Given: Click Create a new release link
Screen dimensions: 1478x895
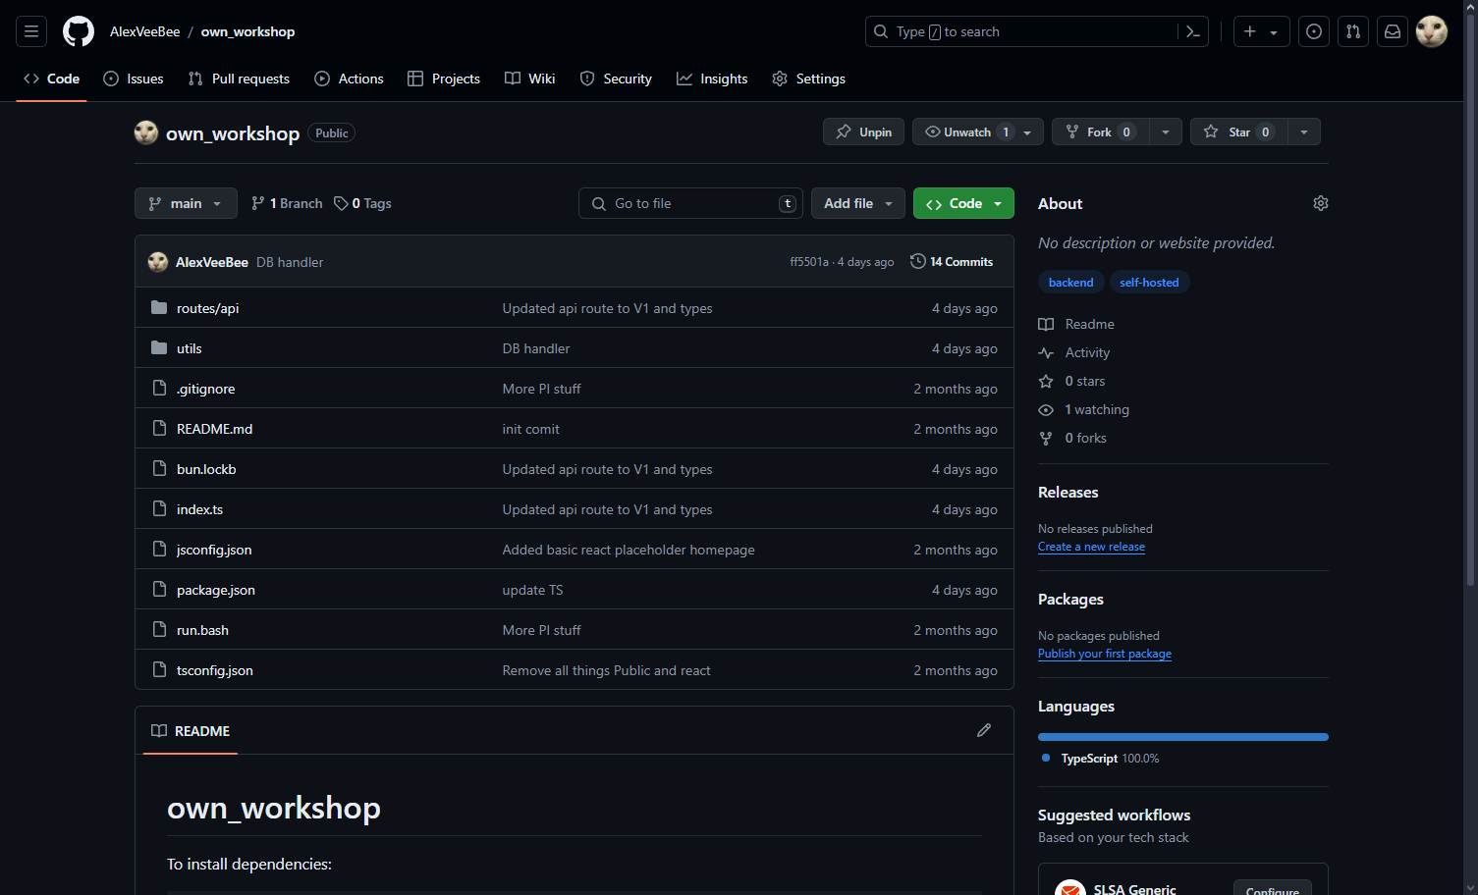Looking at the screenshot, I should [x=1091, y=547].
